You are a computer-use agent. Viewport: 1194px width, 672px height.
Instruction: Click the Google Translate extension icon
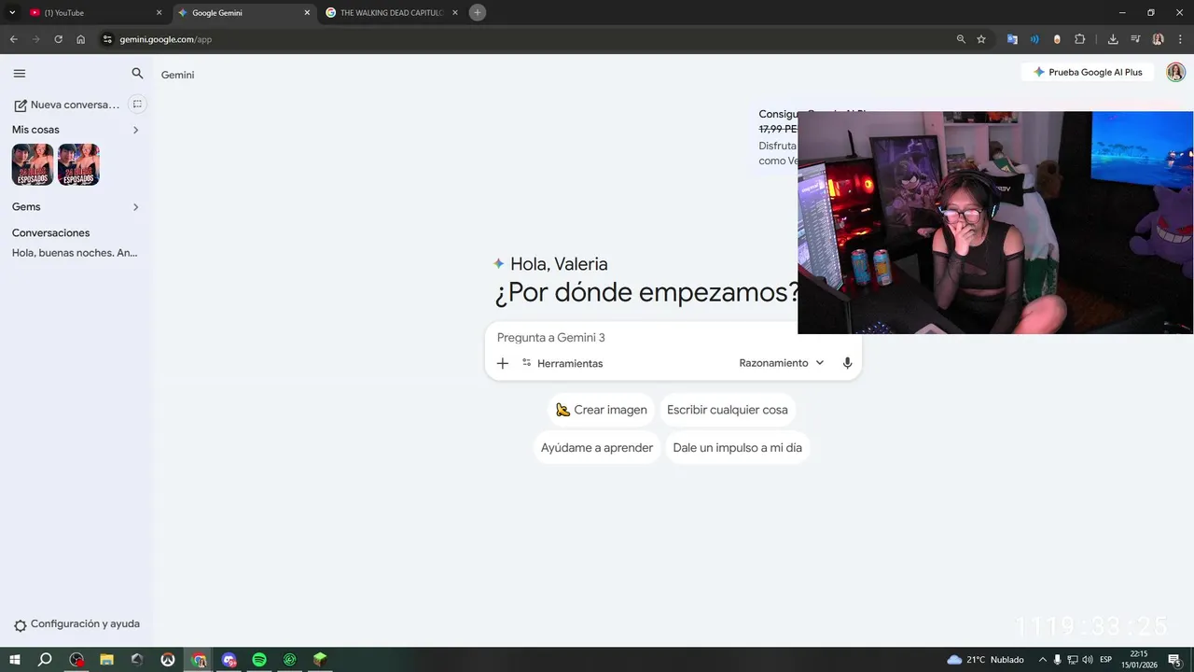tap(1012, 39)
